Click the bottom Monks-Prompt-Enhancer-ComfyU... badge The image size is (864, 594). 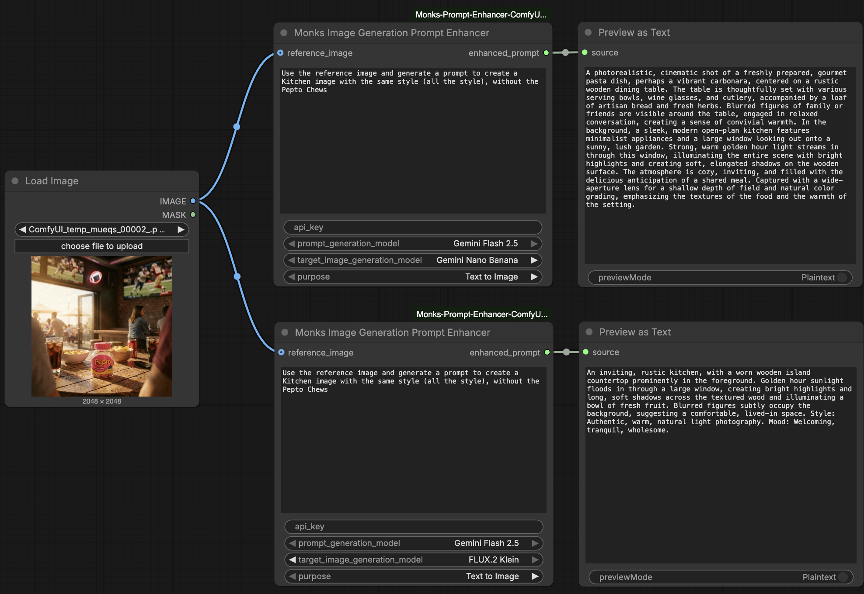tap(482, 314)
